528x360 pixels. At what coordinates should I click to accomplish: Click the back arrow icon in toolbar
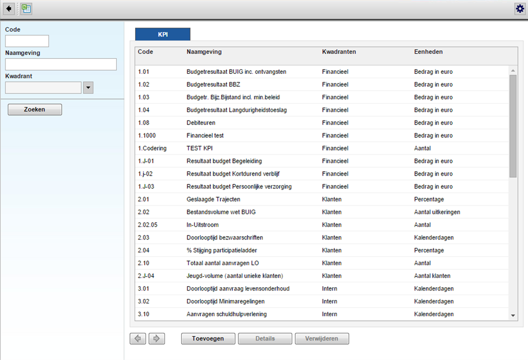click(x=9, y=9)
